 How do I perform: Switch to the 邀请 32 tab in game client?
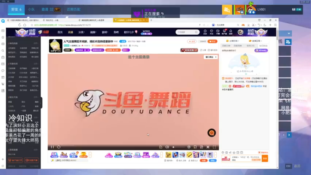pyautogui.click(x=51, y=9)
